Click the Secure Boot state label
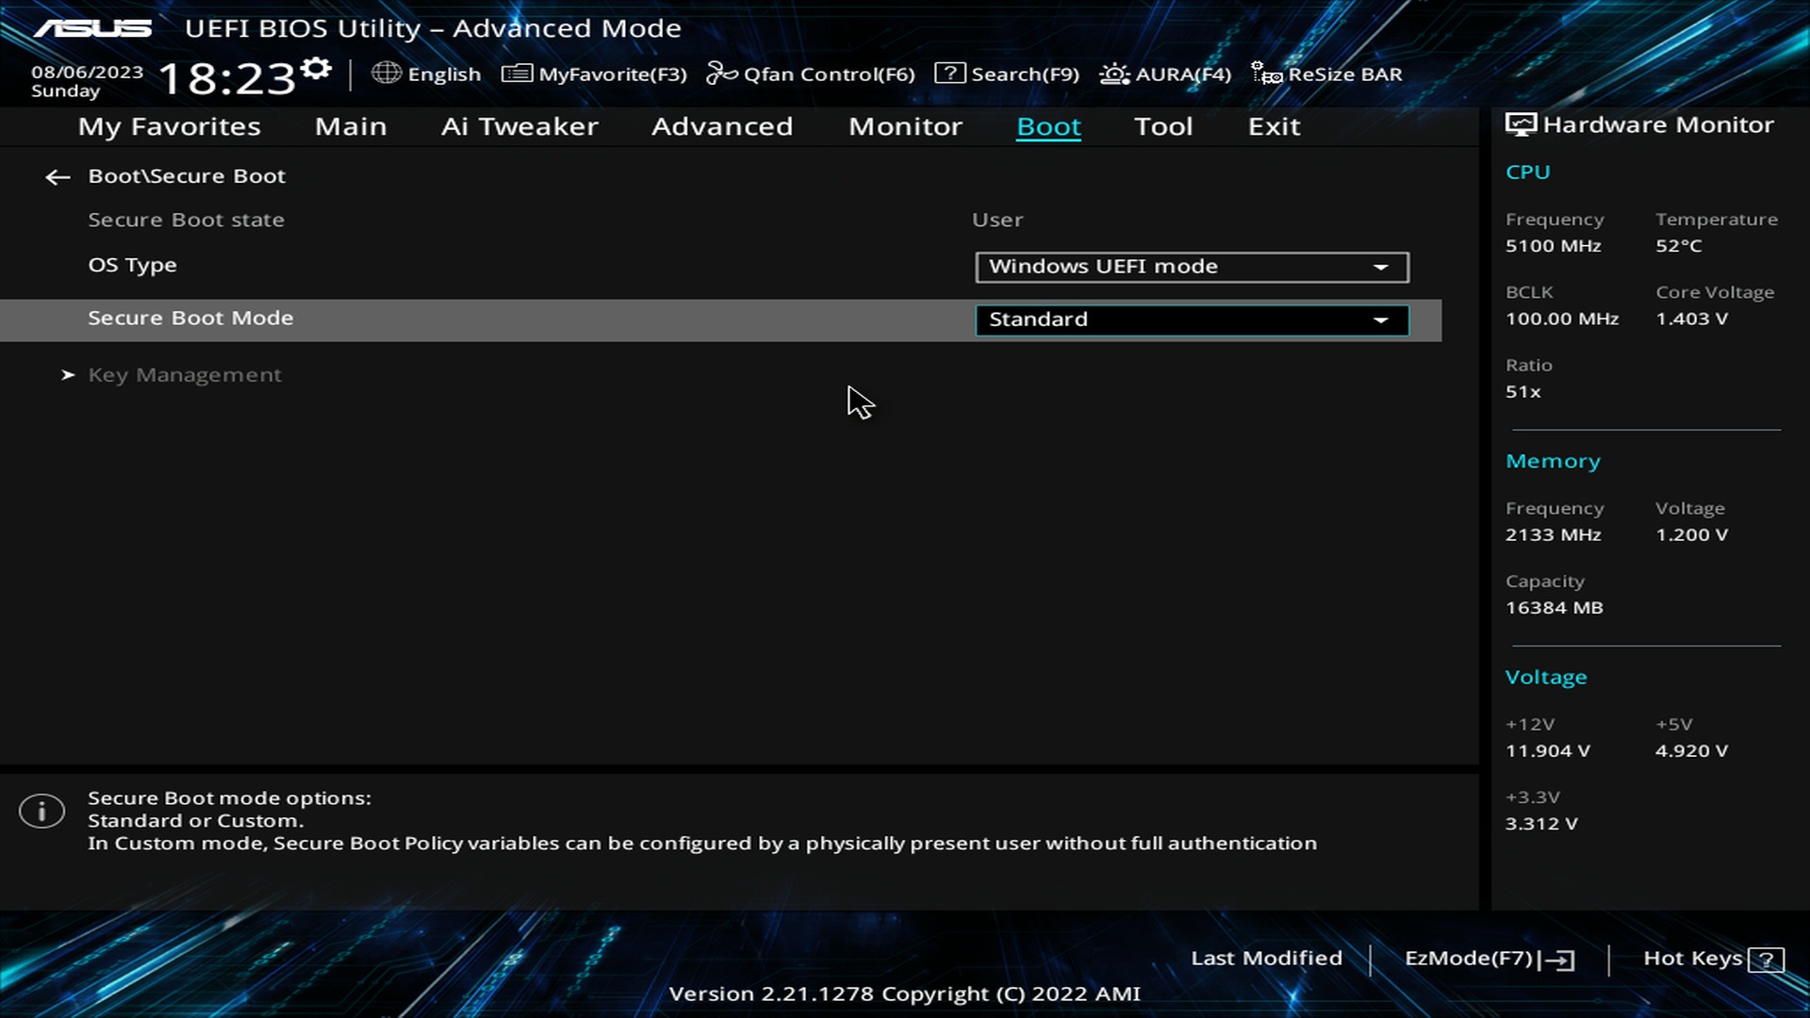 pos(186,220)
